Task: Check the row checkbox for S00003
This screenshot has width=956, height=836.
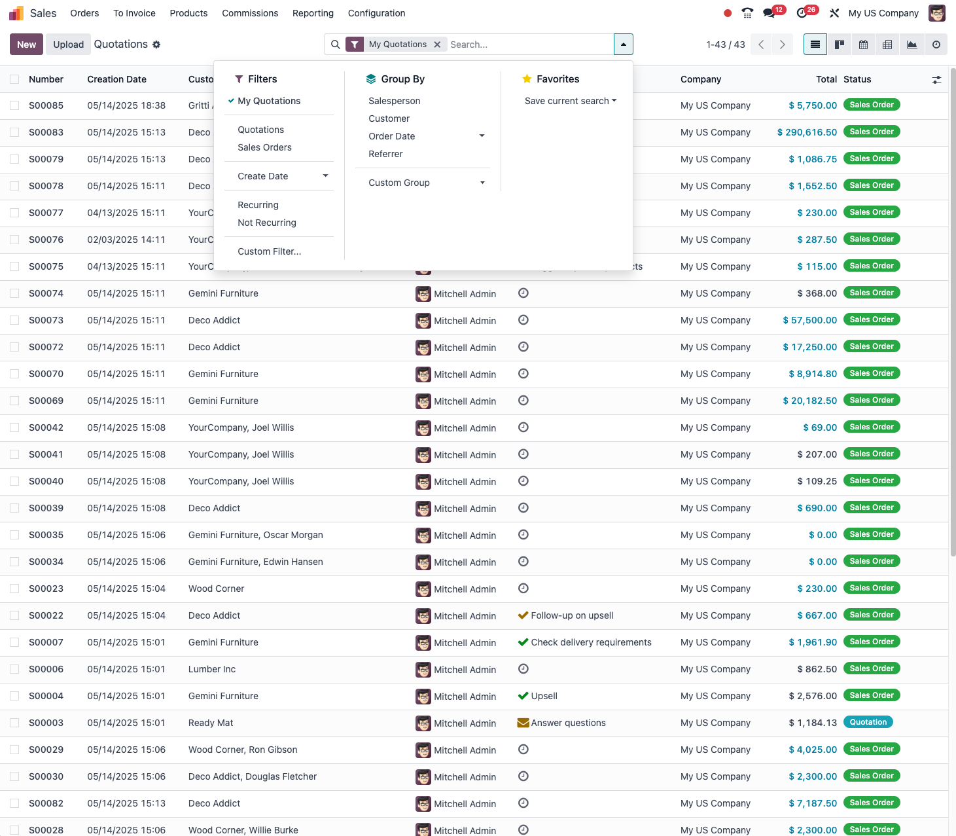Action: coord(14,723)
